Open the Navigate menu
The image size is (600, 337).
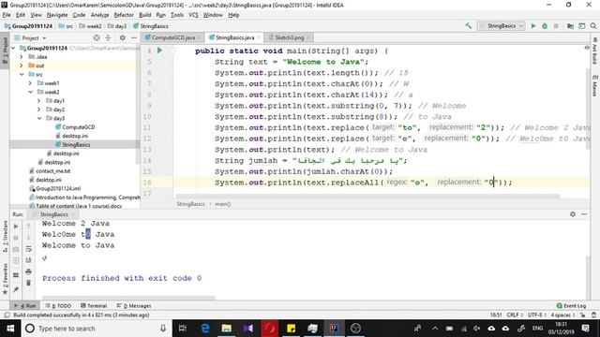pyautogui.click(x=57, y=15)
